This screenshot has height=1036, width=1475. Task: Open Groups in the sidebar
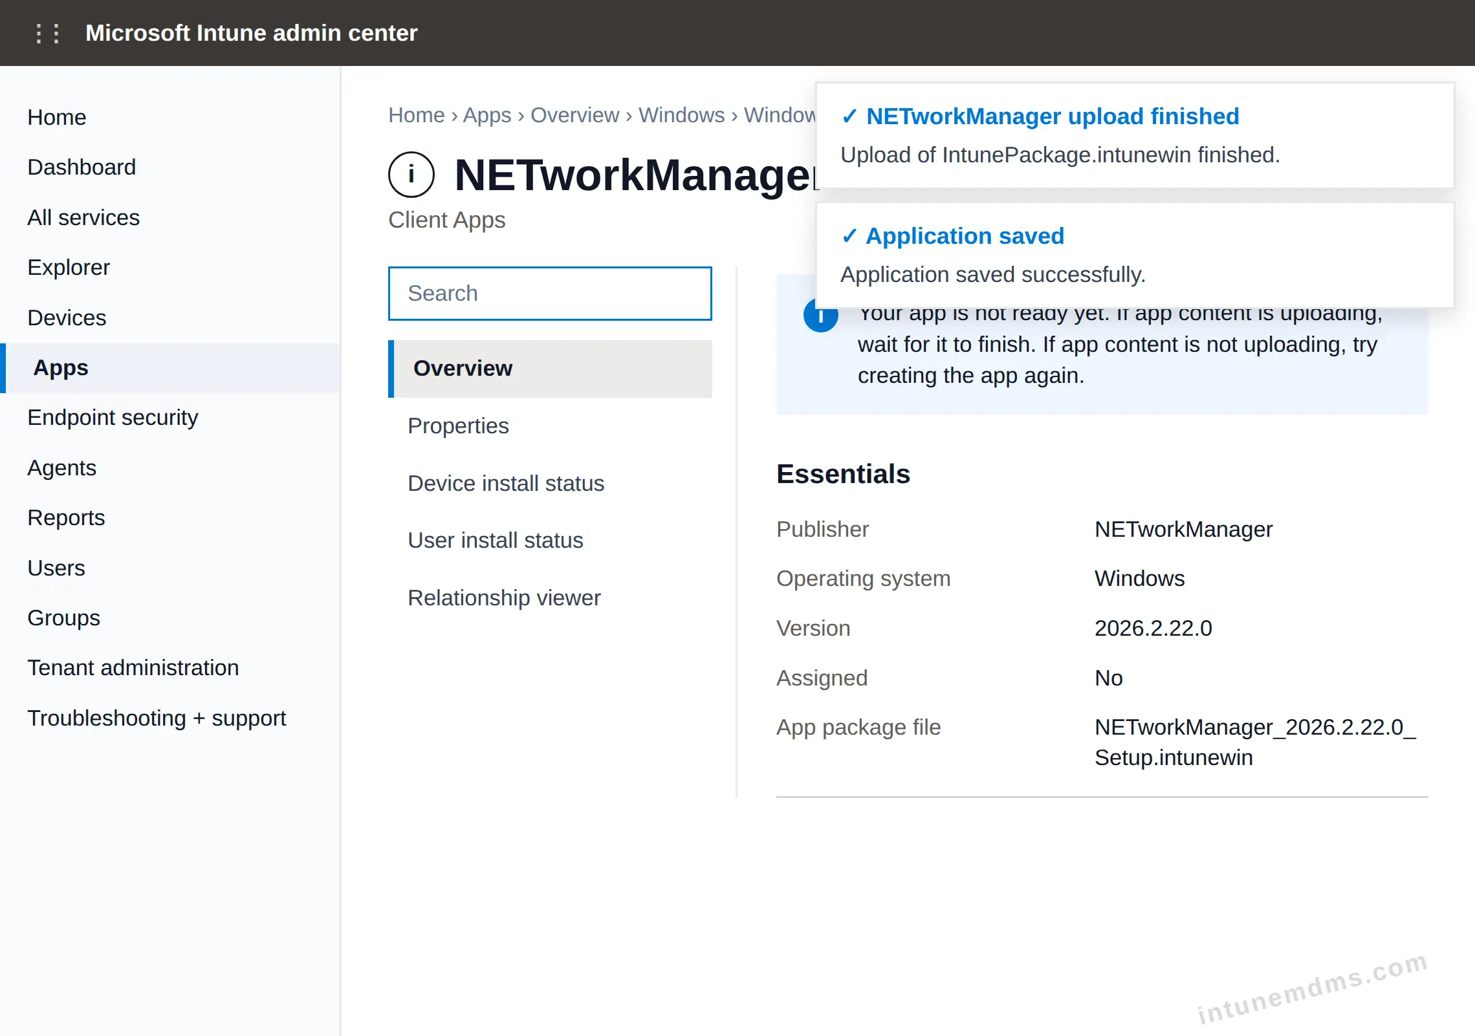pos(63,618)
